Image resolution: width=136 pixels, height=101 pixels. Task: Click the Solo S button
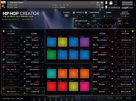pyautogui.click(x=106, y=3)
